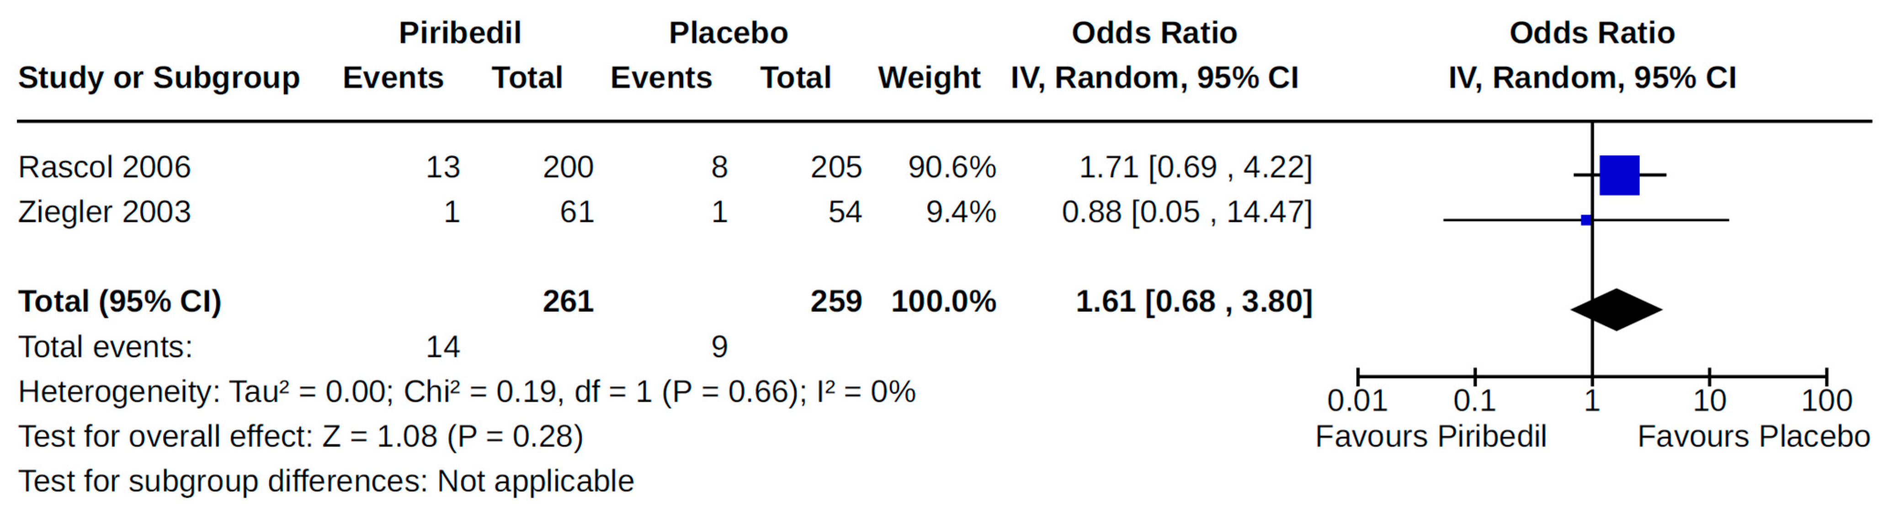The image size is (1883, 510).
Task: Click the large blue Rascol 2006 square
Action: pos(1619,175)
